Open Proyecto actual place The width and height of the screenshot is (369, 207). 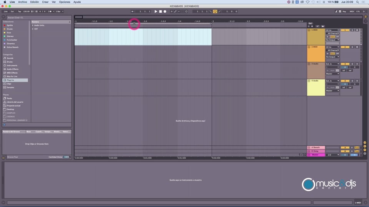(x=13, y=106)
